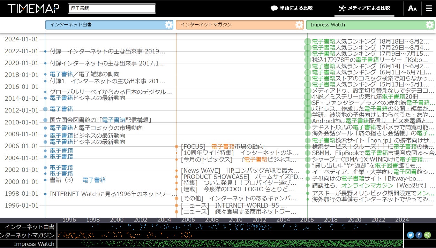Screen dimensions: 436x248
Task: Open SBMM、FlipBookで電子書籍市場 article
Action: (374, 153)
